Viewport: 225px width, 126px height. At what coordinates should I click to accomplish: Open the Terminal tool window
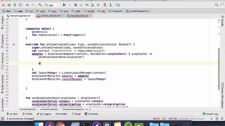pyautogui.click(x=91, y=114)
